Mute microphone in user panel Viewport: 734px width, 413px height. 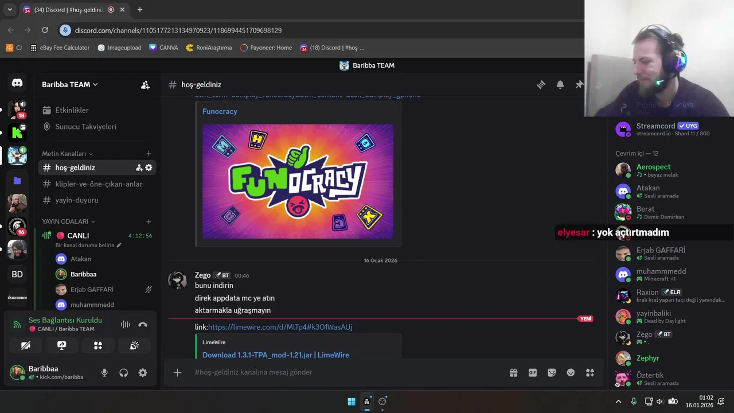[x=104, y=373]
